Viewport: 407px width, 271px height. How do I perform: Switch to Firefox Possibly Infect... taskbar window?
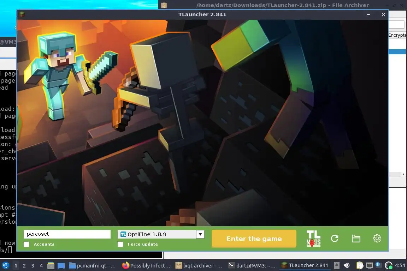146,266
